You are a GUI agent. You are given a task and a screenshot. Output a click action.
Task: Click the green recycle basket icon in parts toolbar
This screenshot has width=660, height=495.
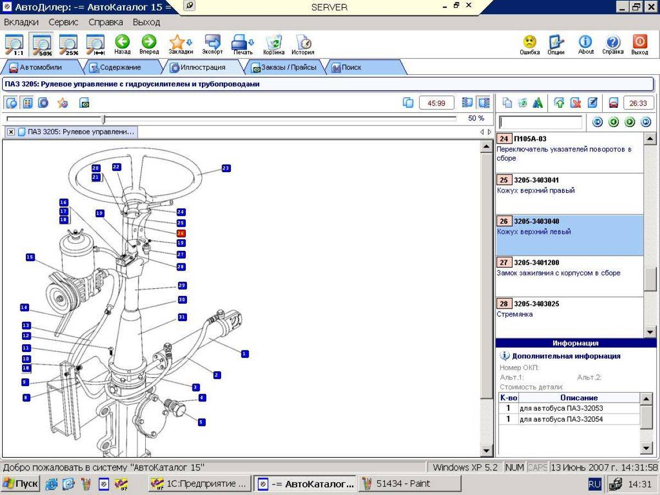pos(523,103)
